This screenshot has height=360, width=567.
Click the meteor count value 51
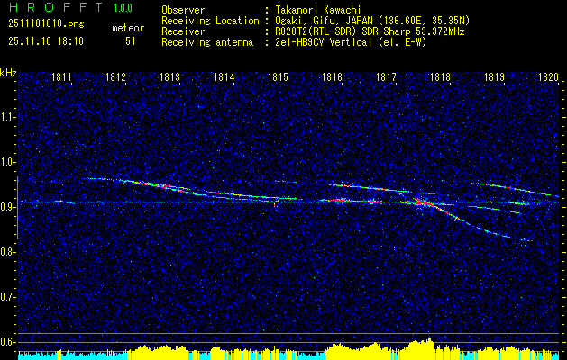click(x=131, y=41)
